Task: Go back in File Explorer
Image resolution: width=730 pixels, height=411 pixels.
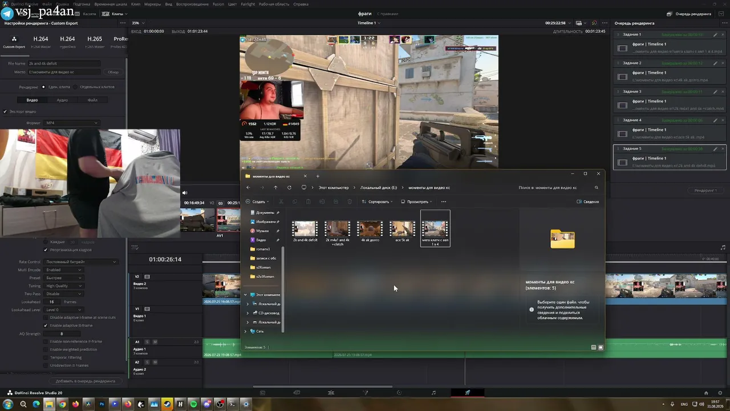Action: 248,187
